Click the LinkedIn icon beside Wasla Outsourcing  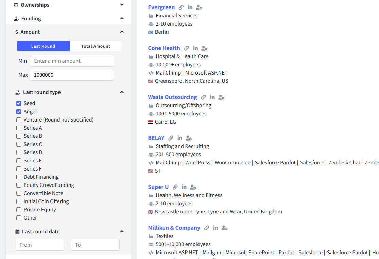212,97
